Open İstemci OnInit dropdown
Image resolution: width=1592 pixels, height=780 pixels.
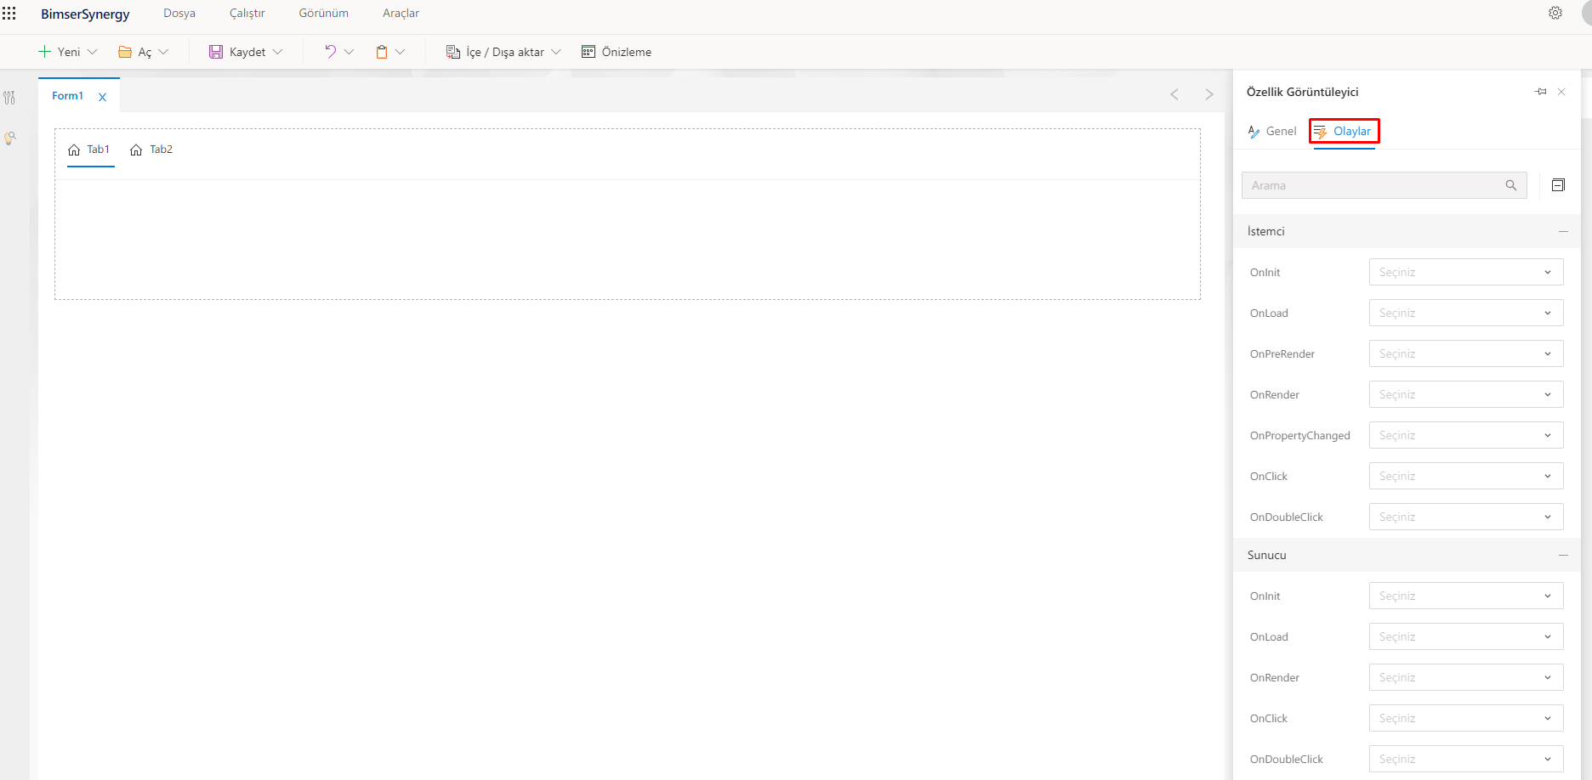[1466, 272]
